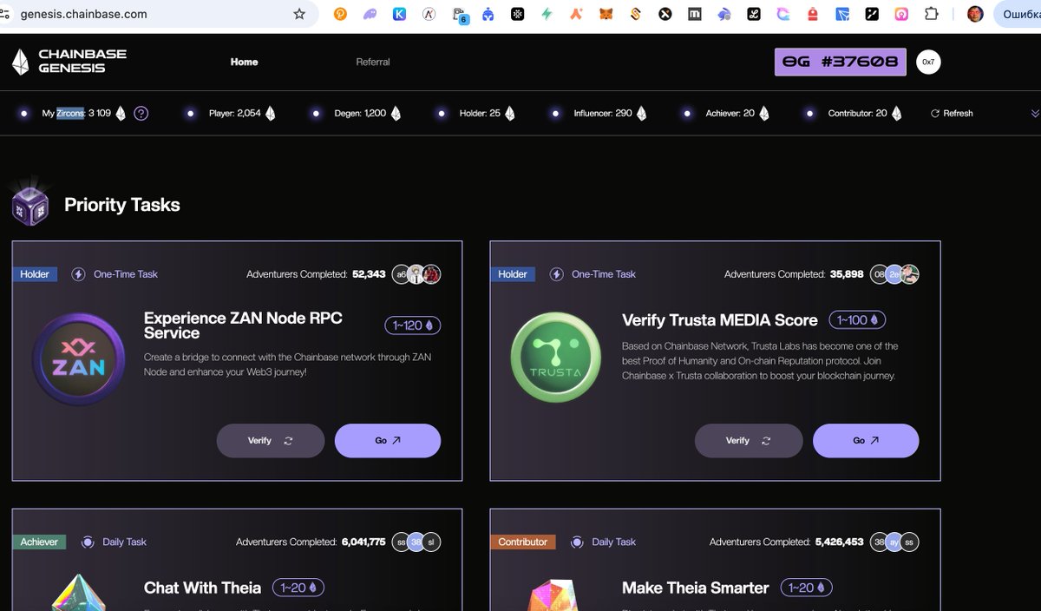Open the Chrome extensions puzzle menu
This screenshot has width=1041, height=611.
[932, 14]
